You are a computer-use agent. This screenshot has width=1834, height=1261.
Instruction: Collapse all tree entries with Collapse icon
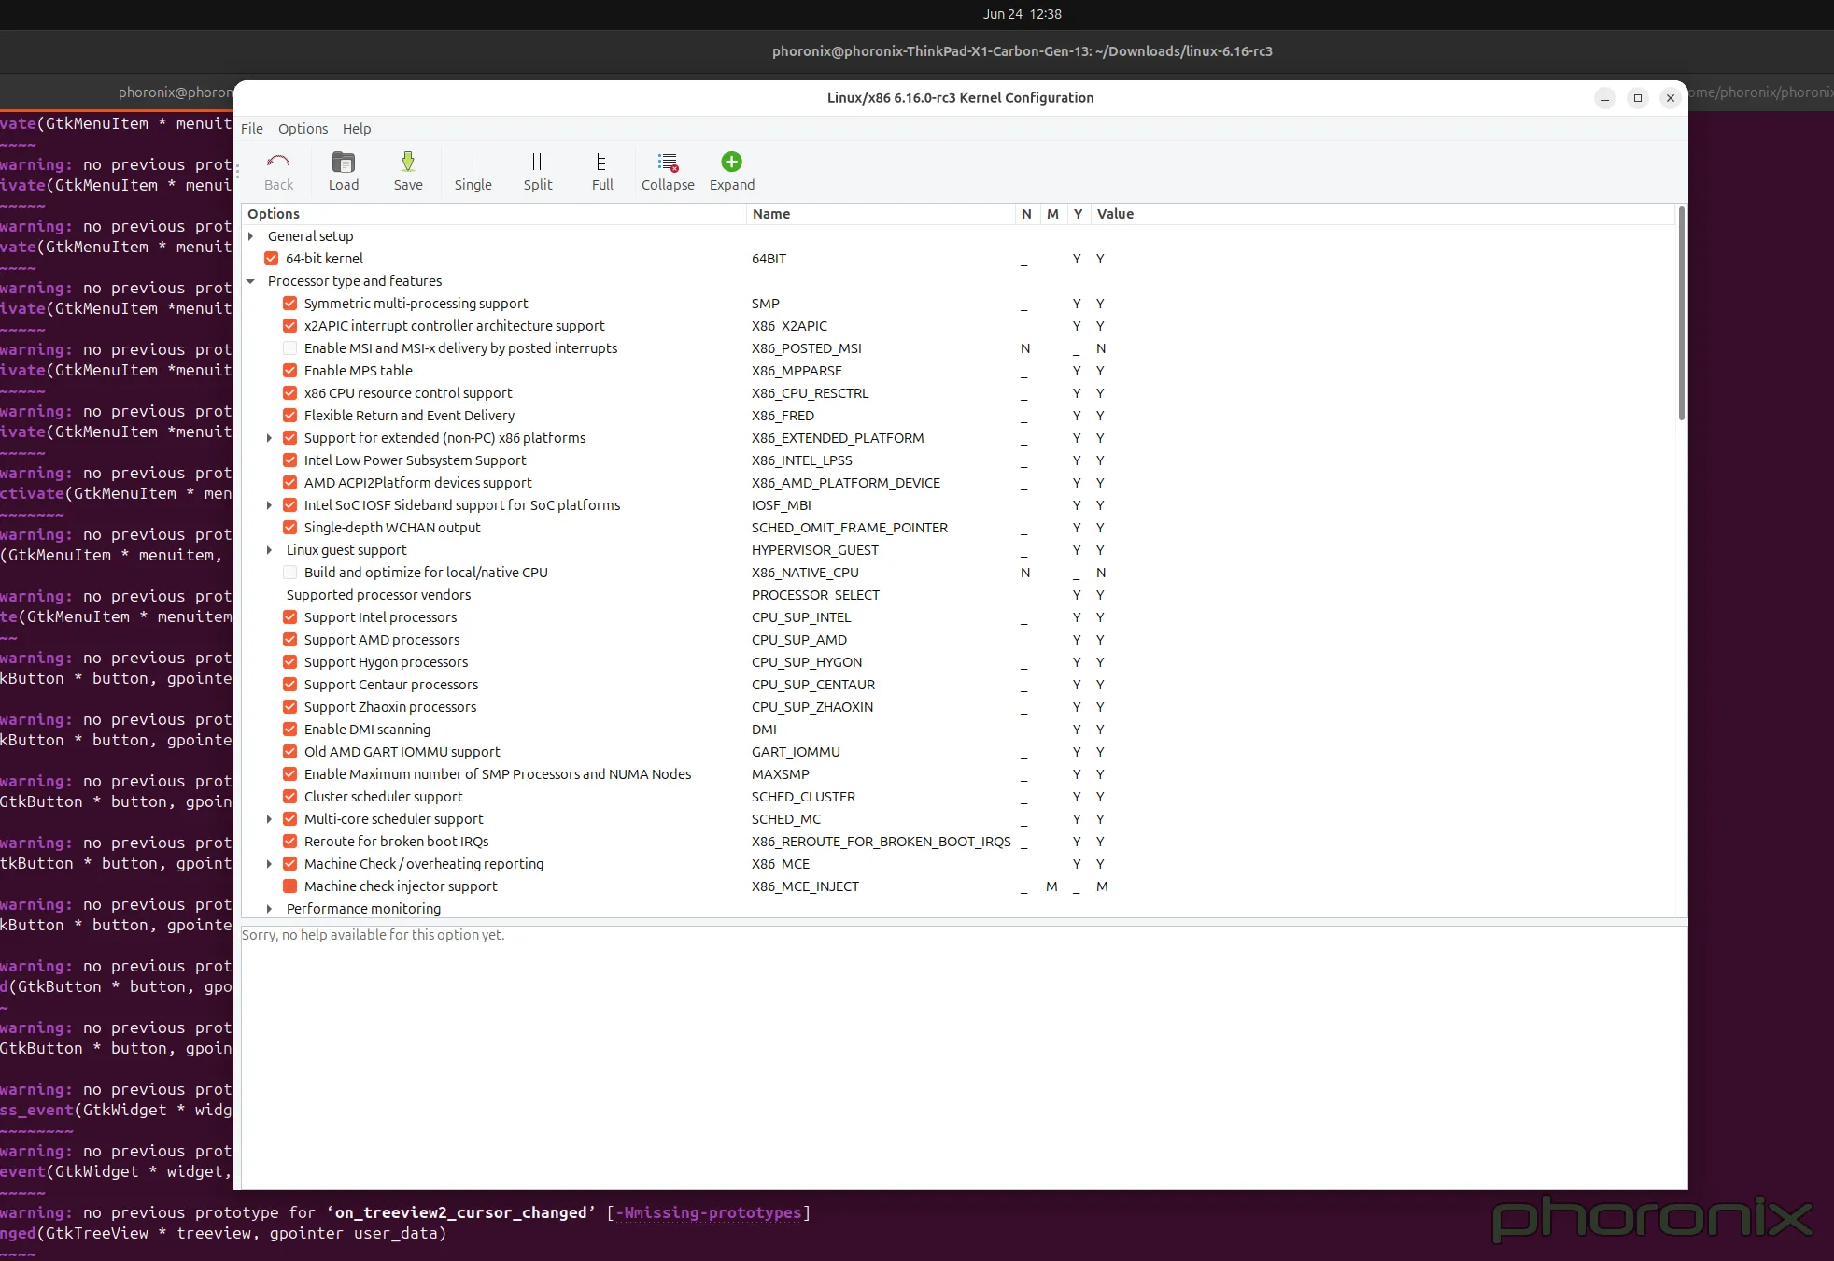[666, 170]
